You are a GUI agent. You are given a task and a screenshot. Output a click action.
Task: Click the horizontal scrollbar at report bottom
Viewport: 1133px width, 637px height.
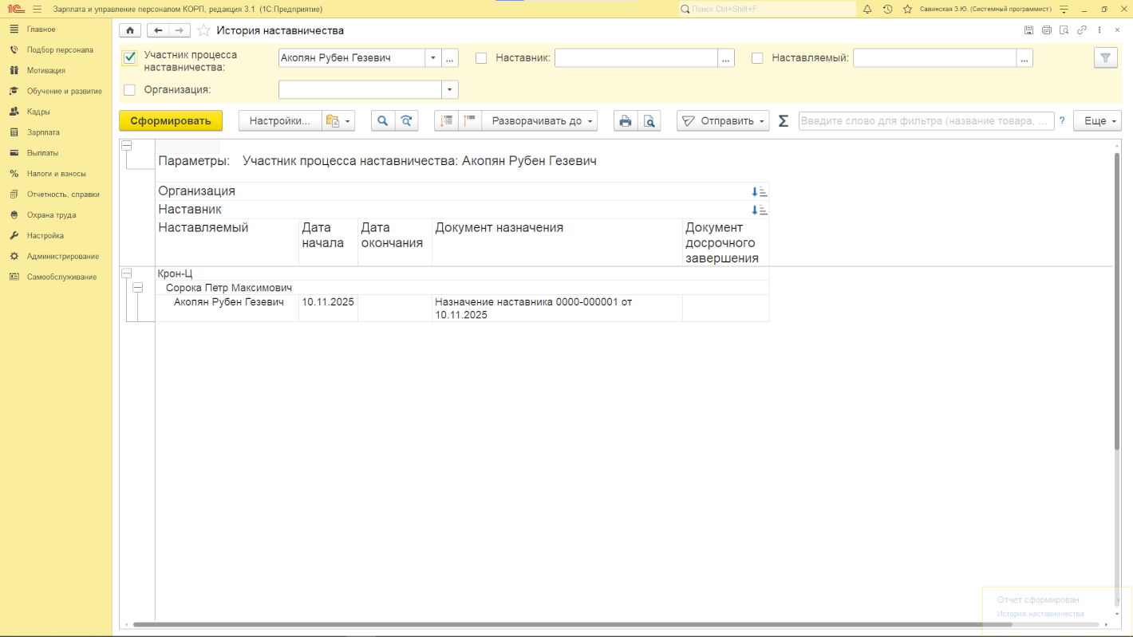[x=559, y=624]
